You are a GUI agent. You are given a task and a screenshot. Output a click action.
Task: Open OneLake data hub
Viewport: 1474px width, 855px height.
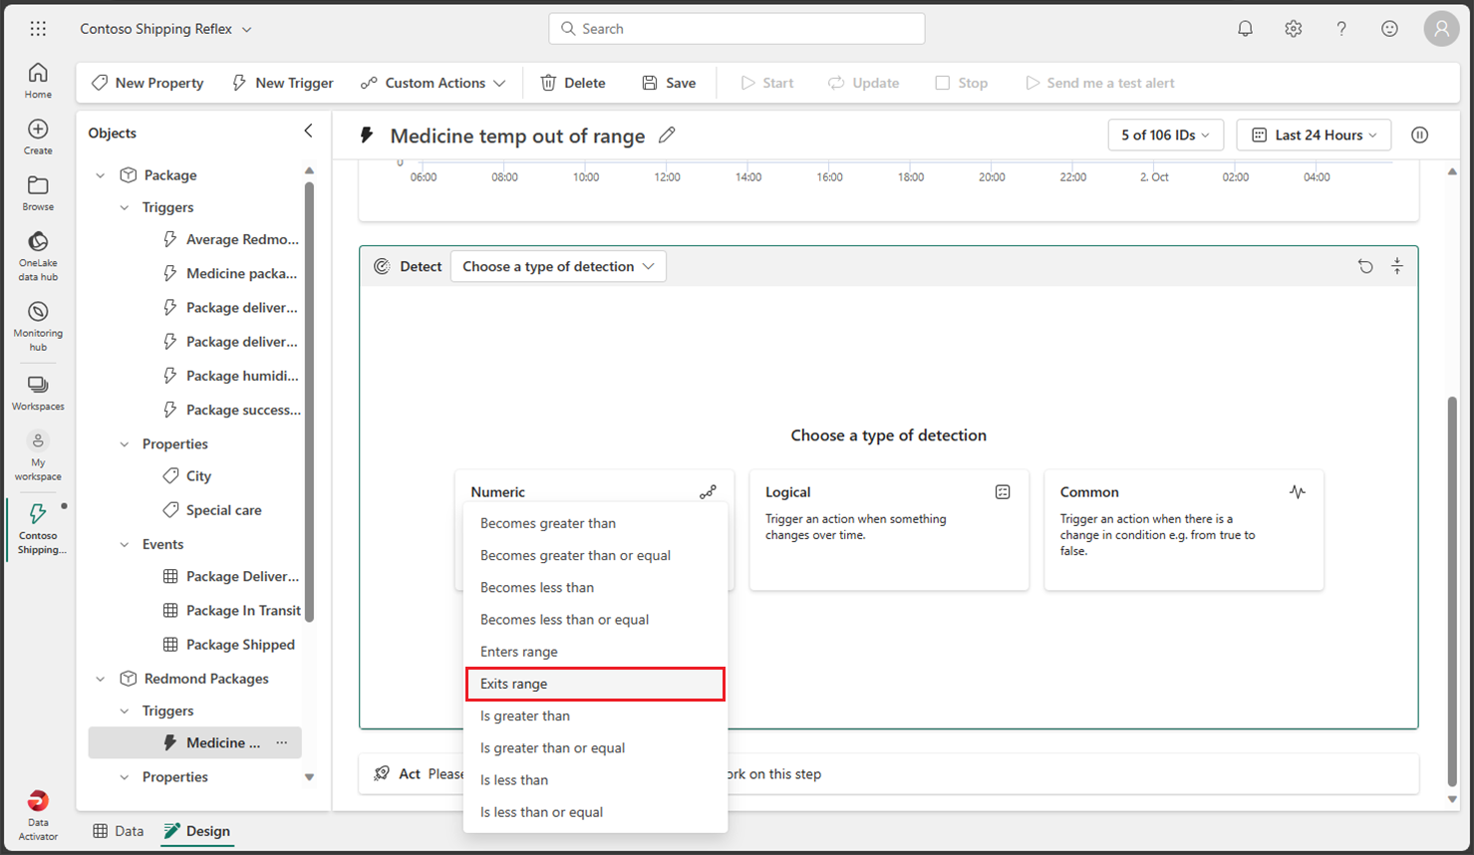[38, 256]
